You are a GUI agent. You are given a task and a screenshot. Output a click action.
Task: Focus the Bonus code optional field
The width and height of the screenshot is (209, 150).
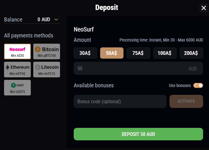(120, 101)
